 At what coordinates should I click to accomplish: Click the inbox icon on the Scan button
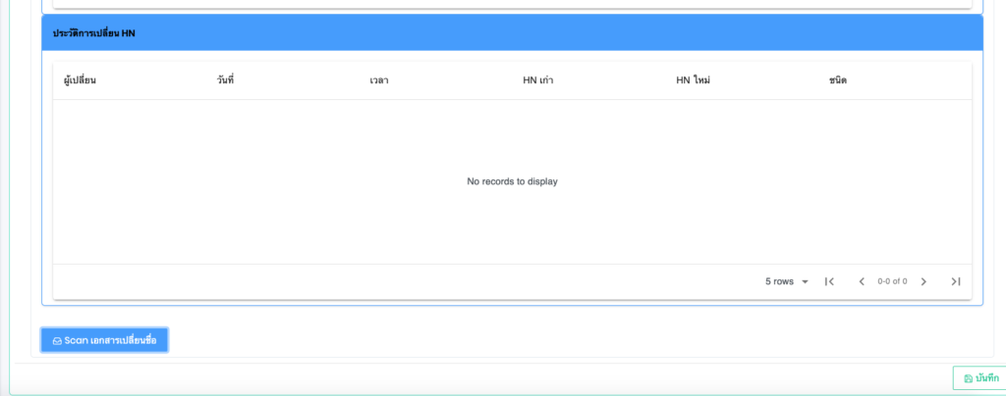(x=57, y=340)
